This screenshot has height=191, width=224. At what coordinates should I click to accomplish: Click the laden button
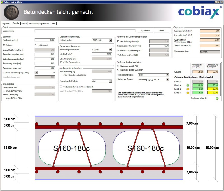click(x=162, y=31)
